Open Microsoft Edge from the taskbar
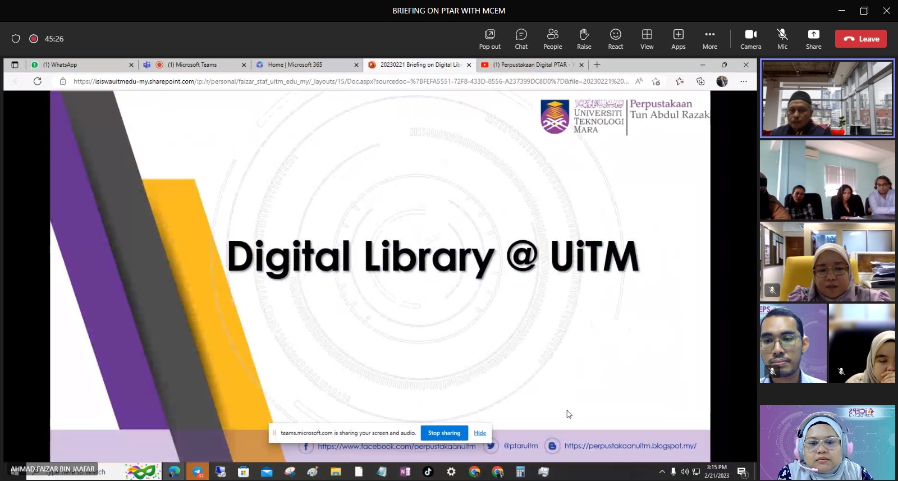The width and height of the screenshot is (898, 481). (174, 471)
